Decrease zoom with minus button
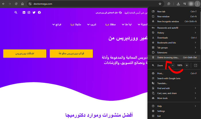The height and width of the screenshot is (119, 201). pyautogui.click(x=173, y=65)
